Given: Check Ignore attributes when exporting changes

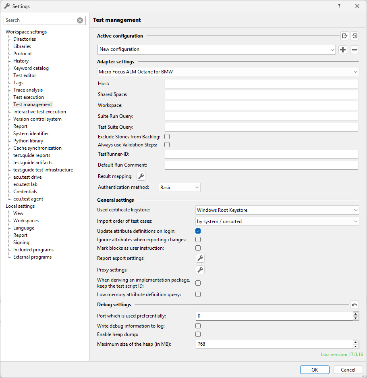Looking at the screenshot, I should coord(198,239).
